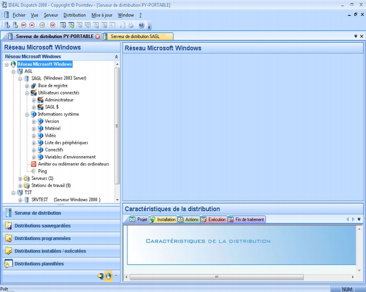This screenshot has width=366, height=292.
Task: Open the Window menu
Action: point(126,15)
